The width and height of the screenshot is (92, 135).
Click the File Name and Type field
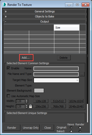click(x=56, y=74)
